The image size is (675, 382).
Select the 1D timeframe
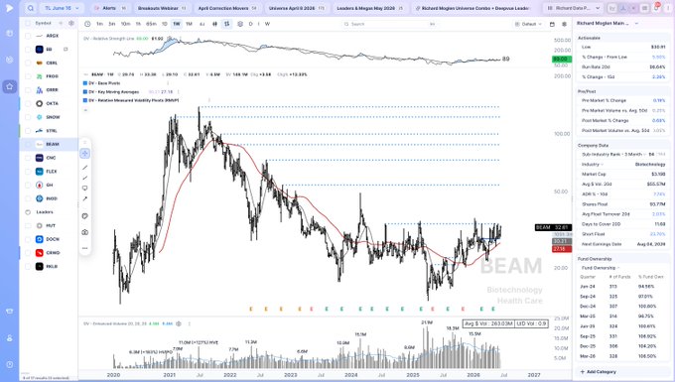click(165, 24)
